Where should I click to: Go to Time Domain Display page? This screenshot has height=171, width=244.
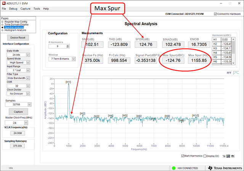[16, 25]
